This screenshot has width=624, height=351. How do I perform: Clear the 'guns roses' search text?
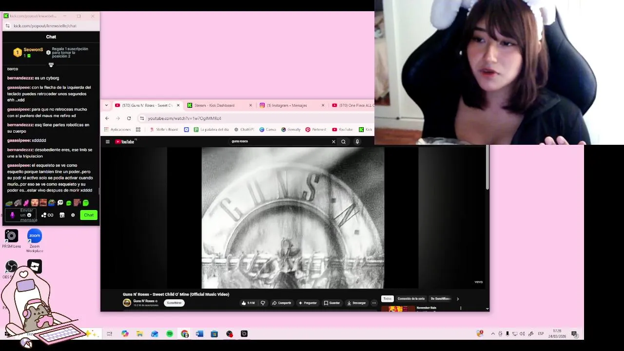click(x=333, y=142)
